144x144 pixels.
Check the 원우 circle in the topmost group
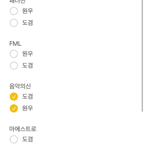click(x=14, y=11)
